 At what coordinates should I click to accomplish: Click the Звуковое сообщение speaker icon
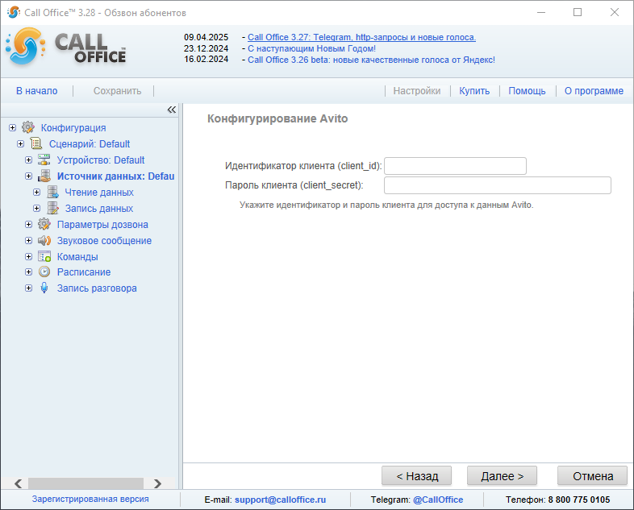[x=44, y=240]
